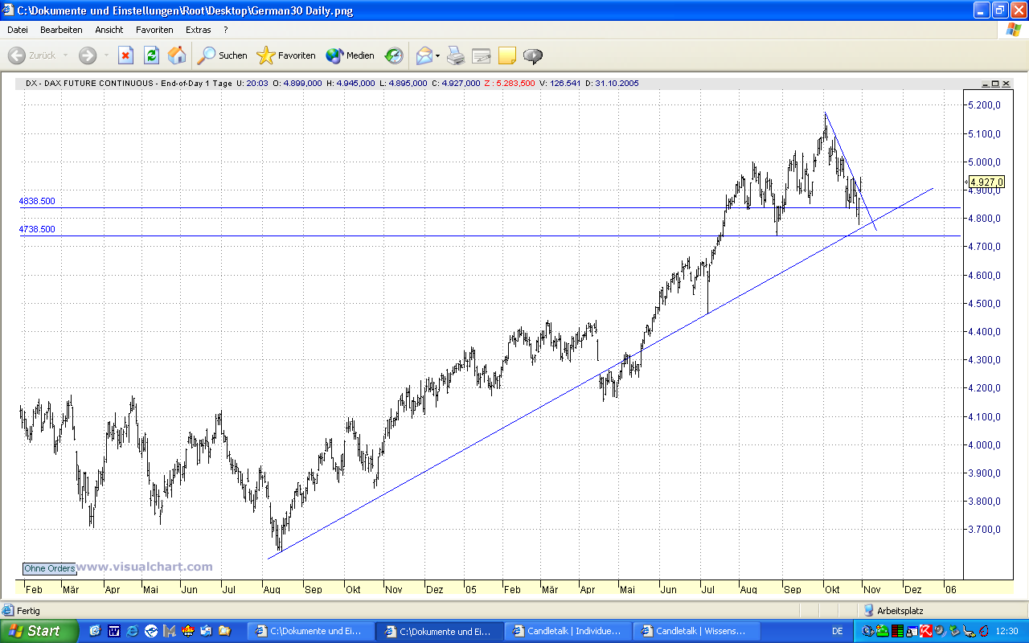Print the page with the printer icon
Screen dimensions: 1029x643
pos(456,55)
